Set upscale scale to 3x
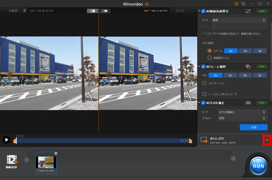Image resolution: width=272 pixels, height=180 pixels. pos(245,51)
